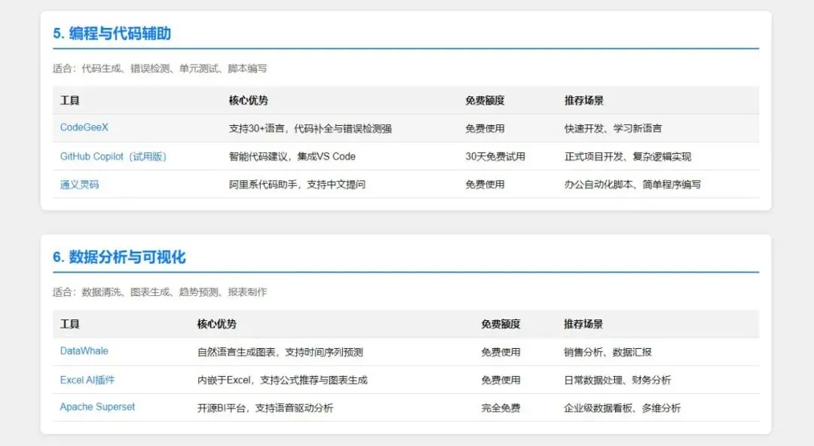The width and height of the screenshot is (814, 446).
Task: Select heading 6. 数据分析与可视化
Action: point(119,257)
